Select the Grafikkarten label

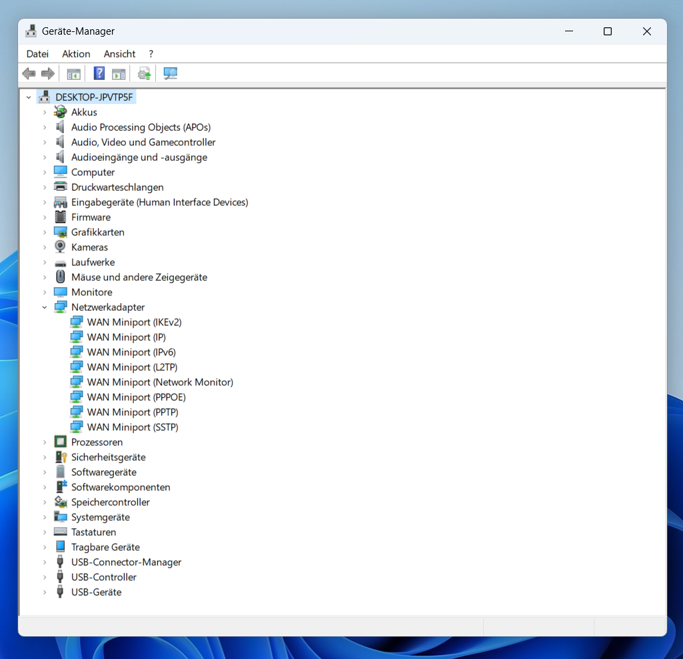(x=98, y=232)
